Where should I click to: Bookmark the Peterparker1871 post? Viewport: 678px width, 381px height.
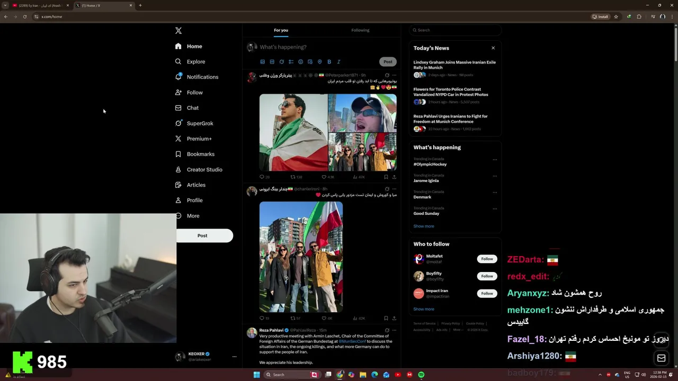click(386, 177)
